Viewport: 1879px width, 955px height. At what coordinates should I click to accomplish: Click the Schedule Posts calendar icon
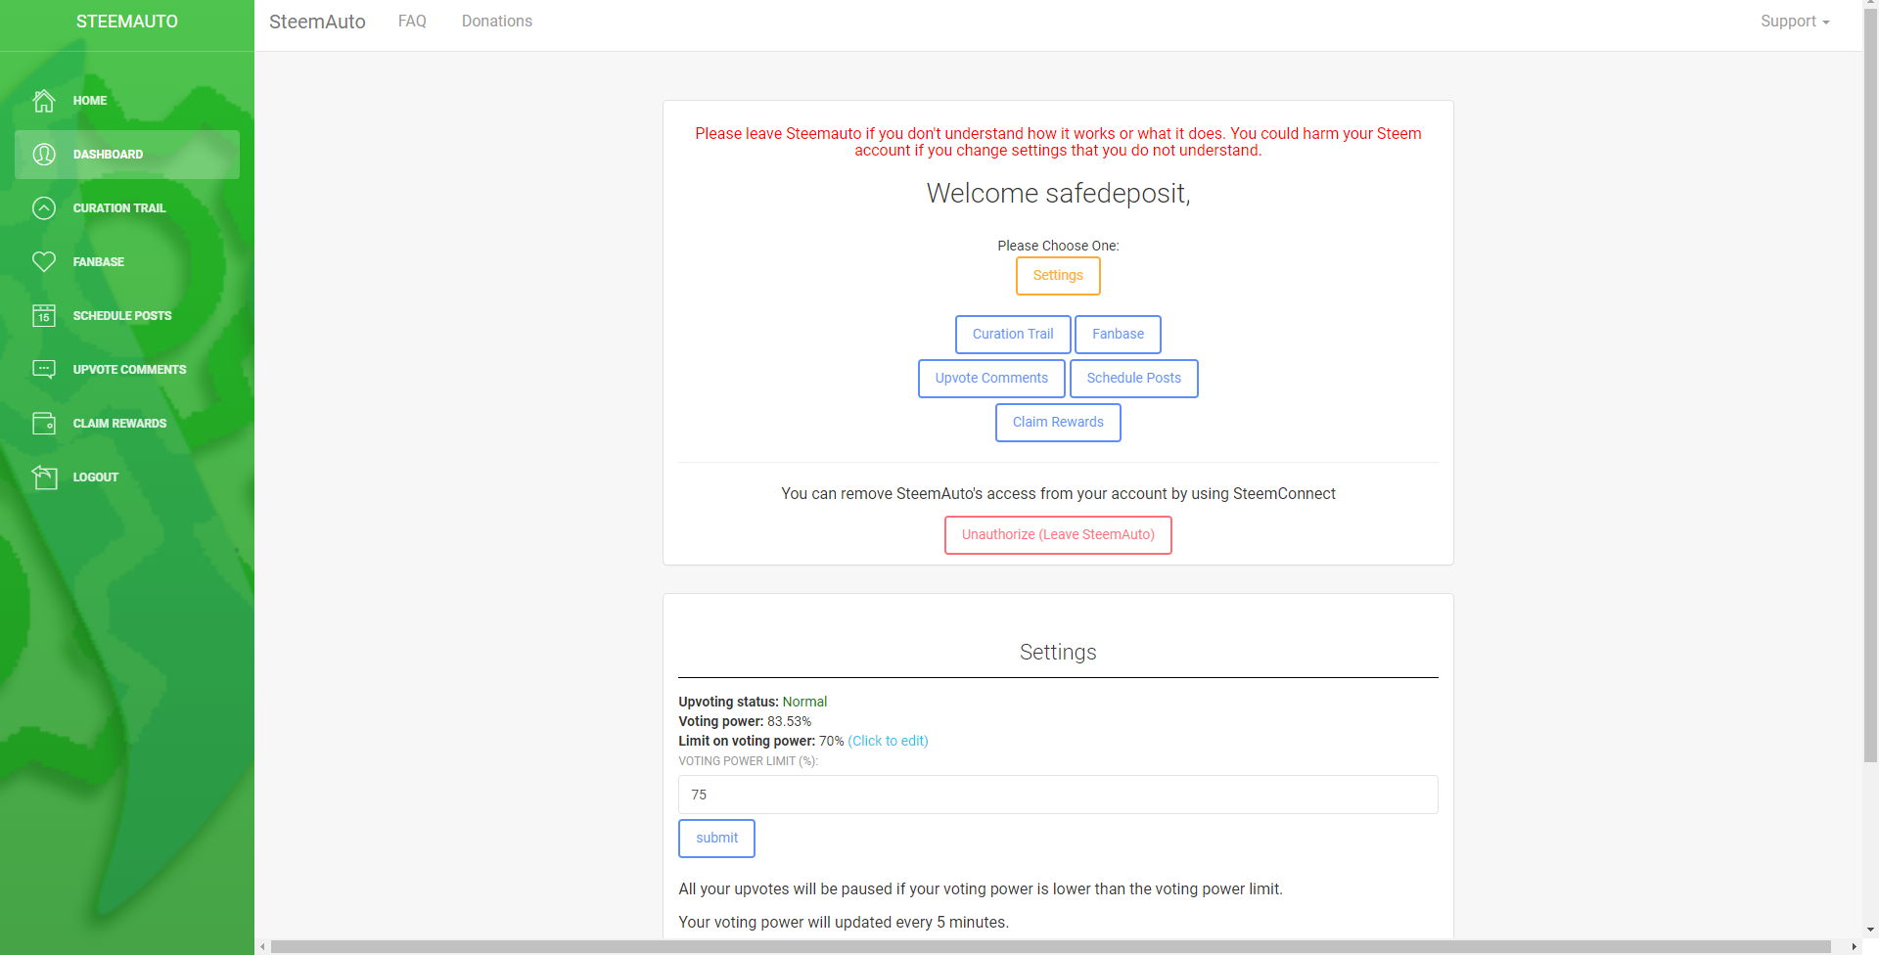pyautogui.click(x=44, y=316)
